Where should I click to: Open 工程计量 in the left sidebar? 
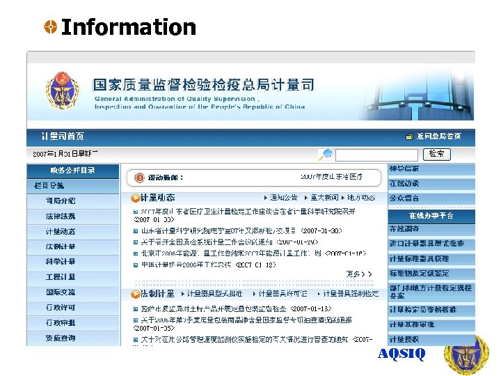point(61,277)
